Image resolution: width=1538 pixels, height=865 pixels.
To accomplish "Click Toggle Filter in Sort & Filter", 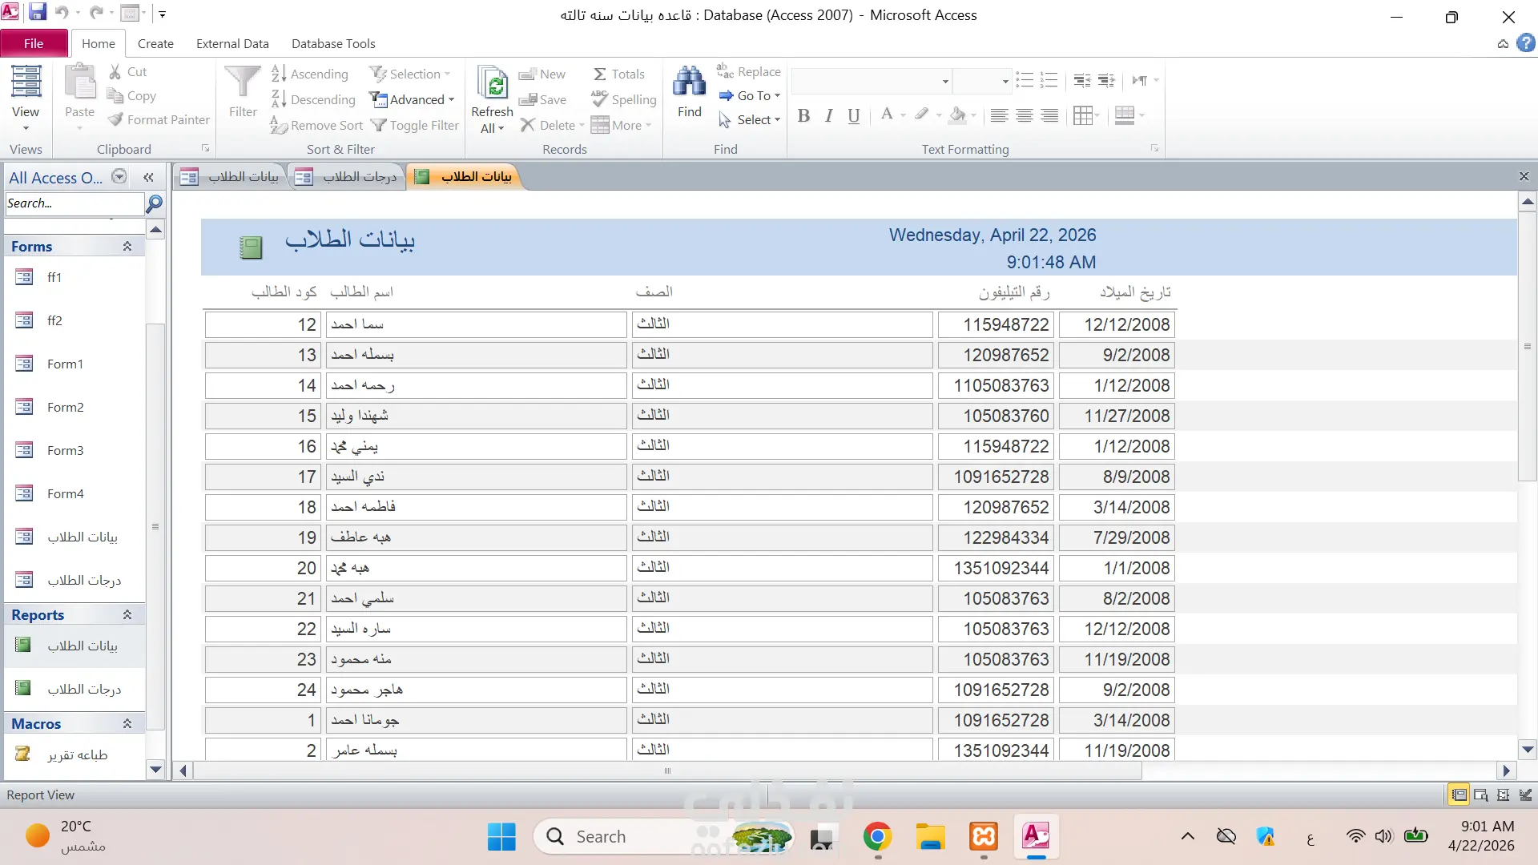I will pyautogui.click(x=414, y=125).
